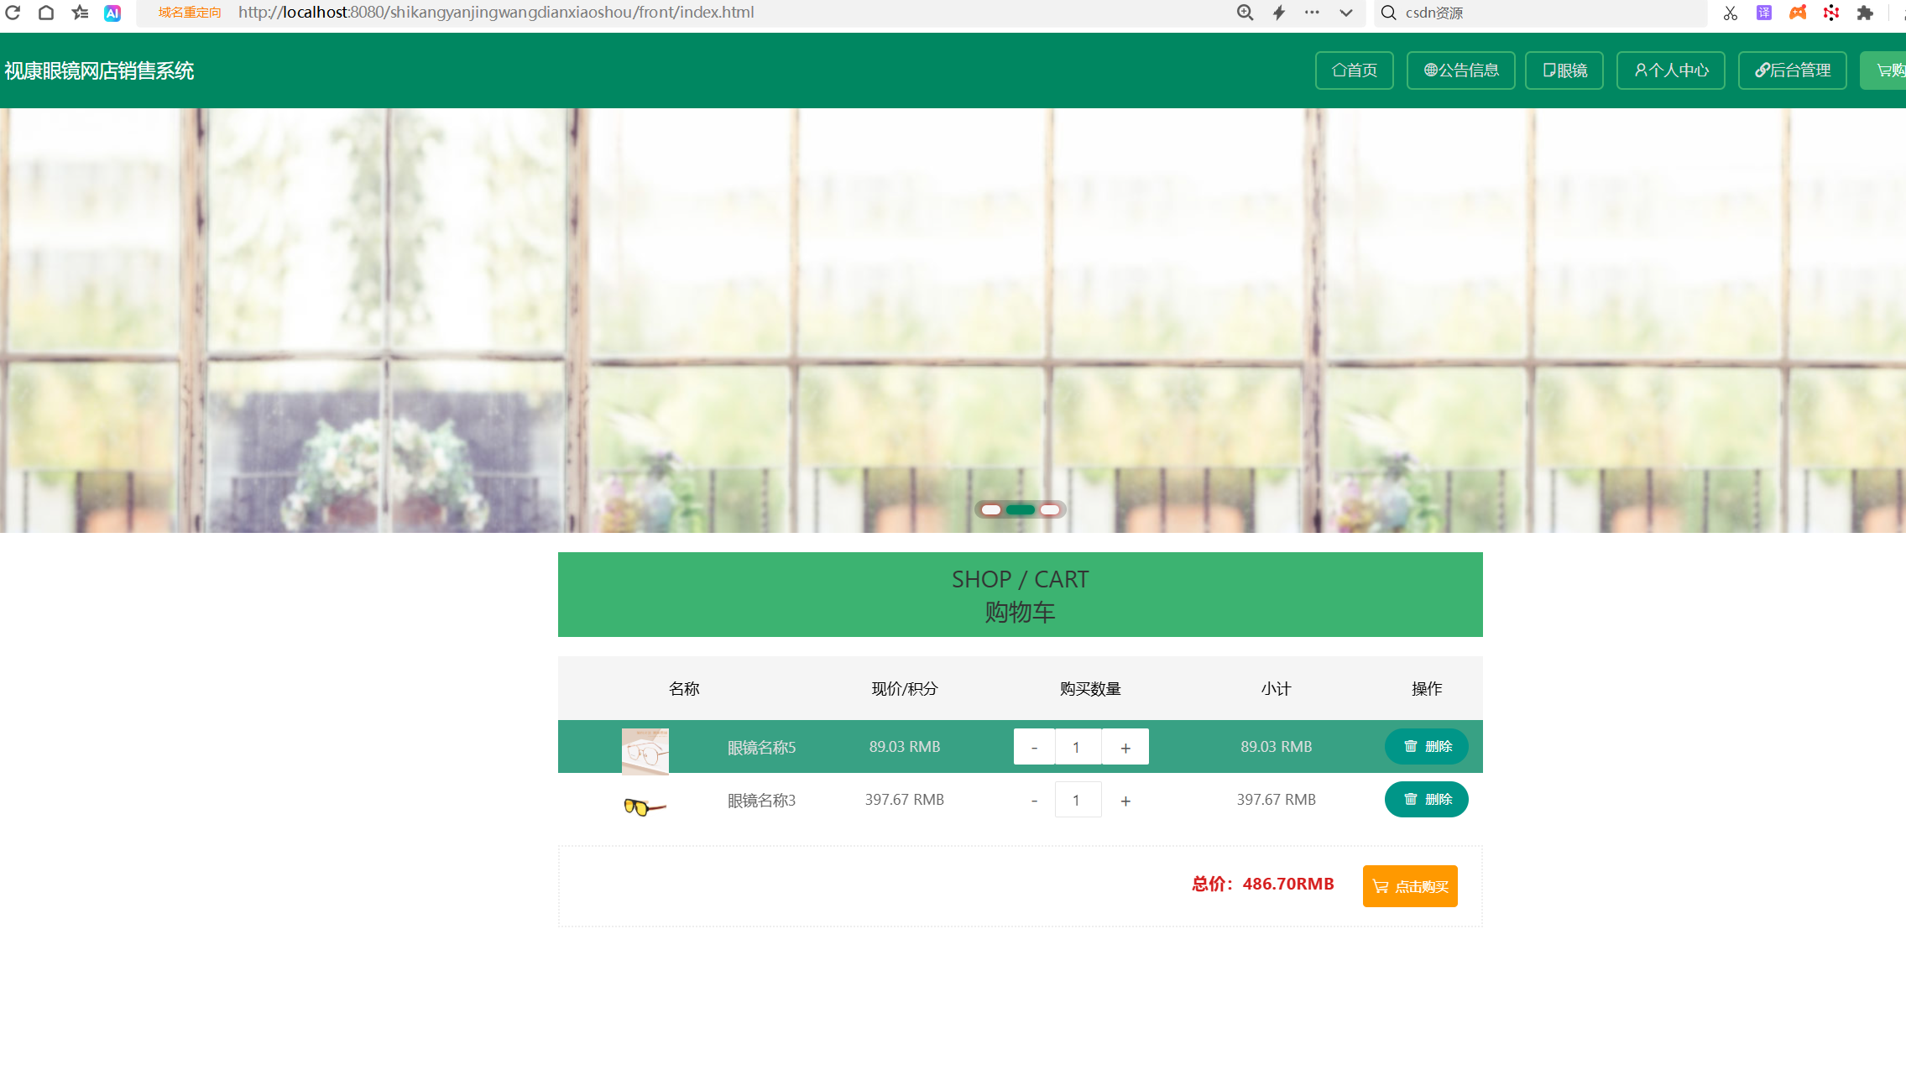Viewport: 1906px width, 1070px height.
Task: Open the AI assistant icon
Action: pyautogui.click(x=112, y=13)
